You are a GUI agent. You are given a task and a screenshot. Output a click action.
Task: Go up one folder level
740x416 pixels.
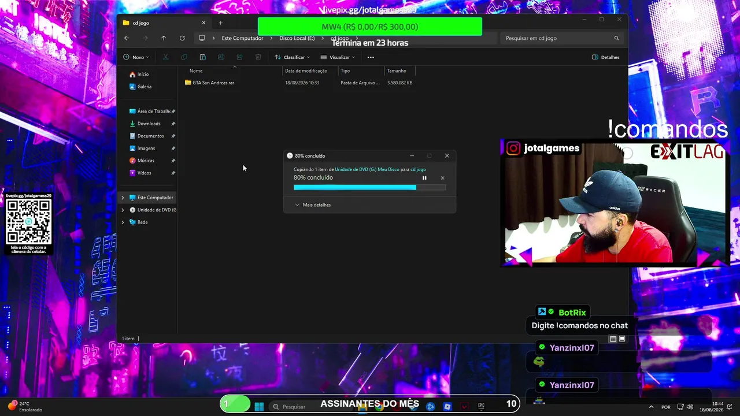pos(164,38)
